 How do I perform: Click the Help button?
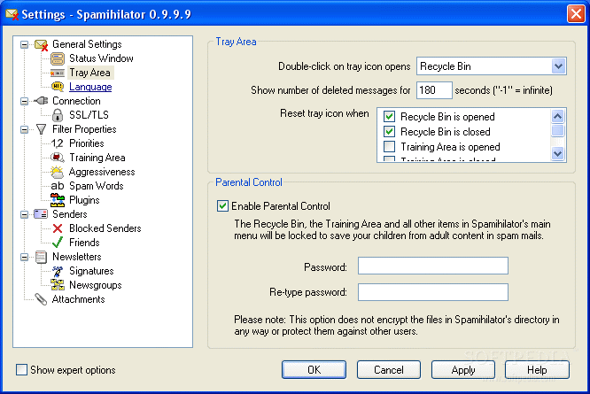537,370
